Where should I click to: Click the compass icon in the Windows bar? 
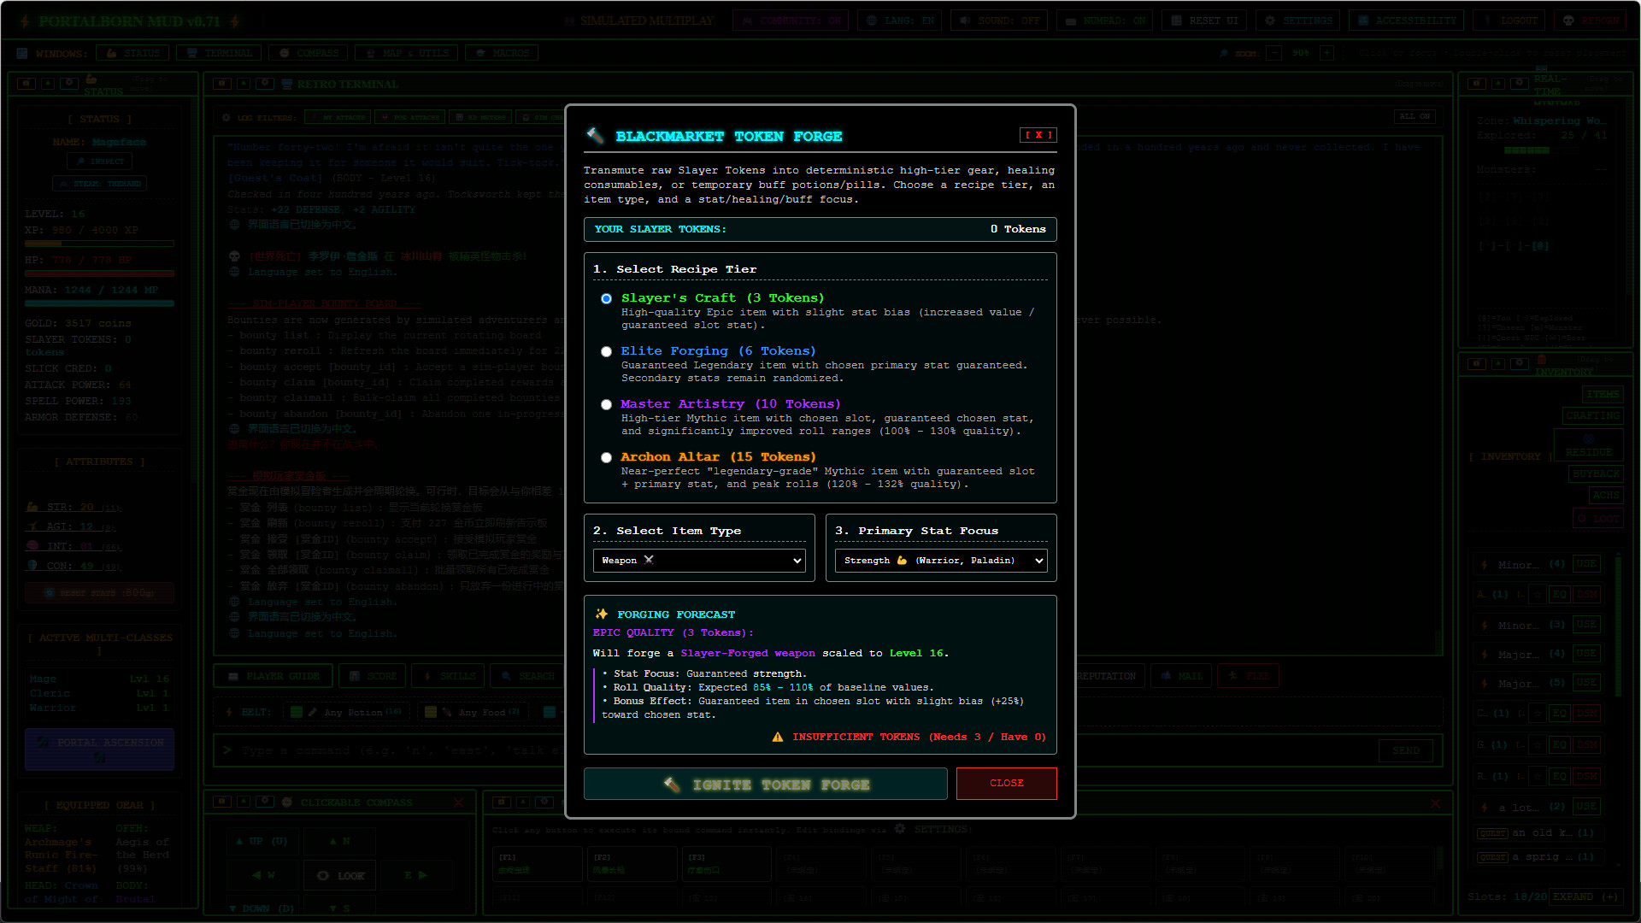coord(284,53)
